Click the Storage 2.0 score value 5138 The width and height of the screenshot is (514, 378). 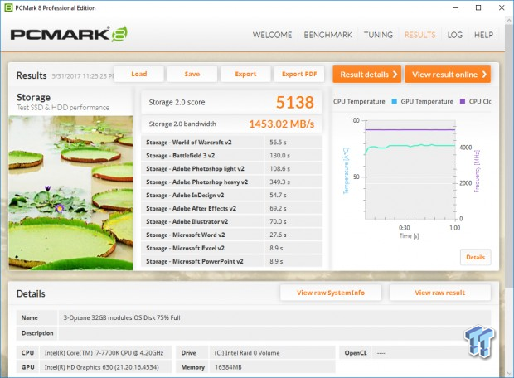pyautogui.click(x=294, y=102)
